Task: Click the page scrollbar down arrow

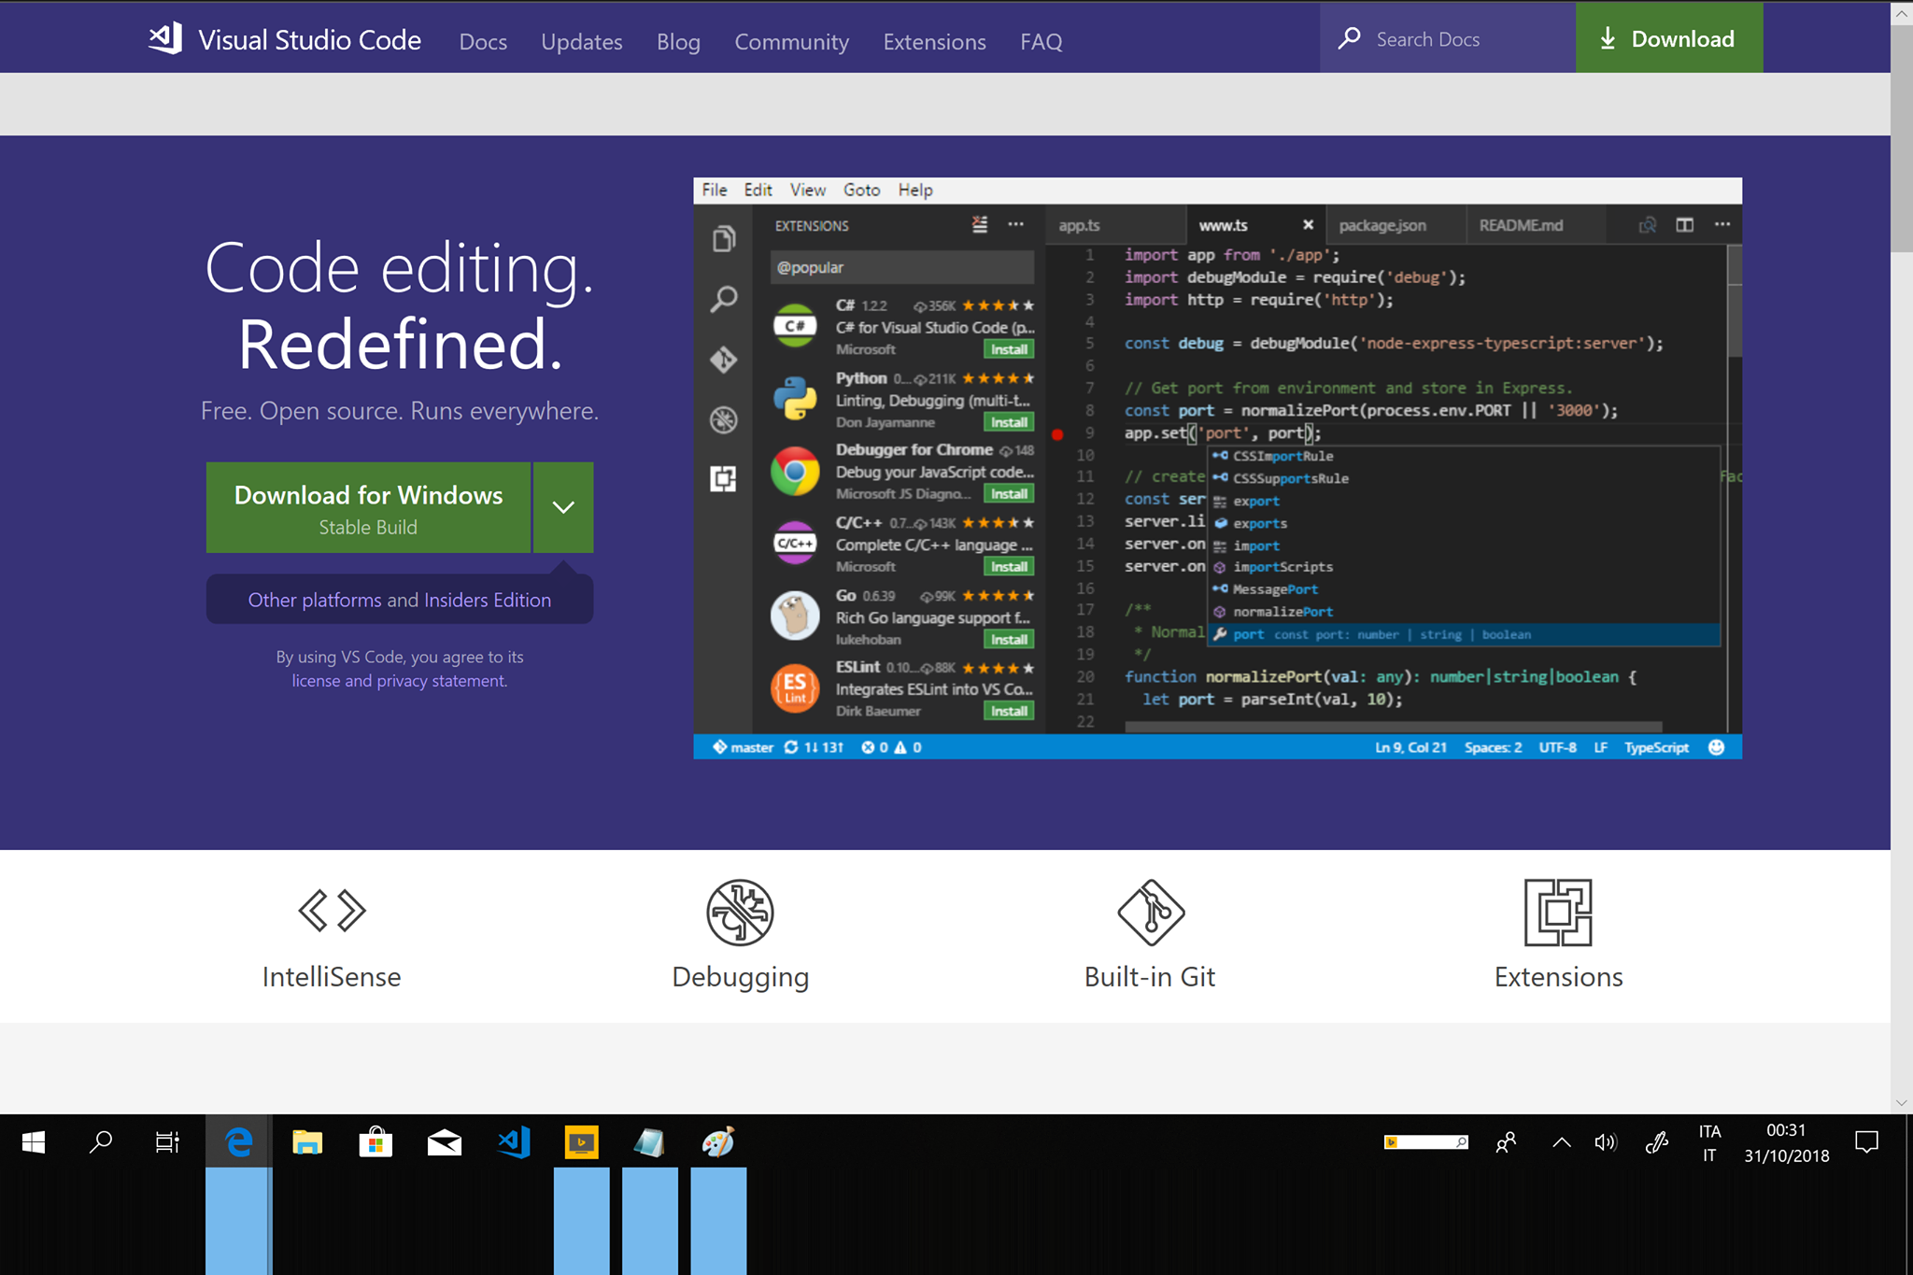Action: pos(1902,1102)
